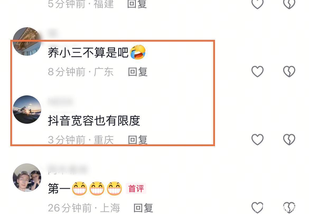
Task: Dislike the 养小三不算是吧 comment
Action: click(289, 71)
